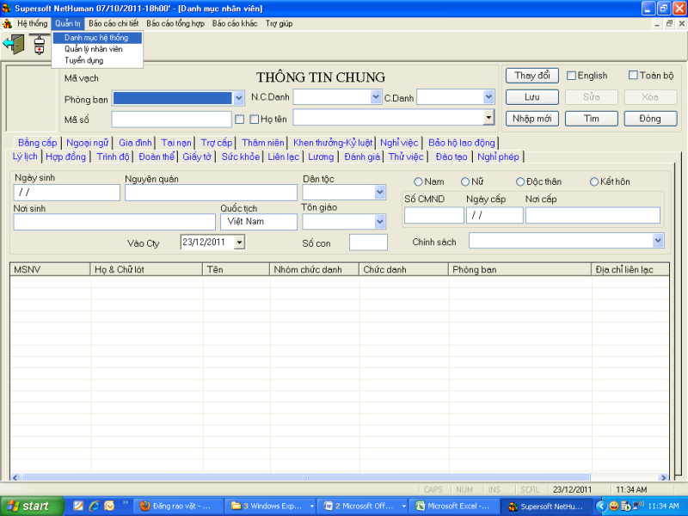
Task: Open the Windows Explorer taskbar group
Action: tap(273, 506)
